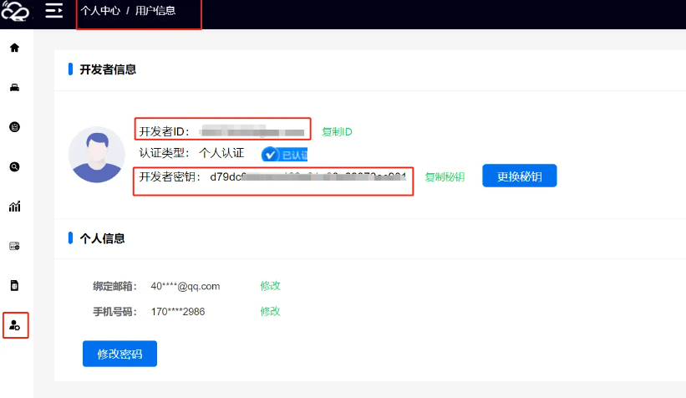Select the user settings icon in sidebar
Image resolution: width=686 pixels, height=398 pixels.
click(x=15, y=325)
